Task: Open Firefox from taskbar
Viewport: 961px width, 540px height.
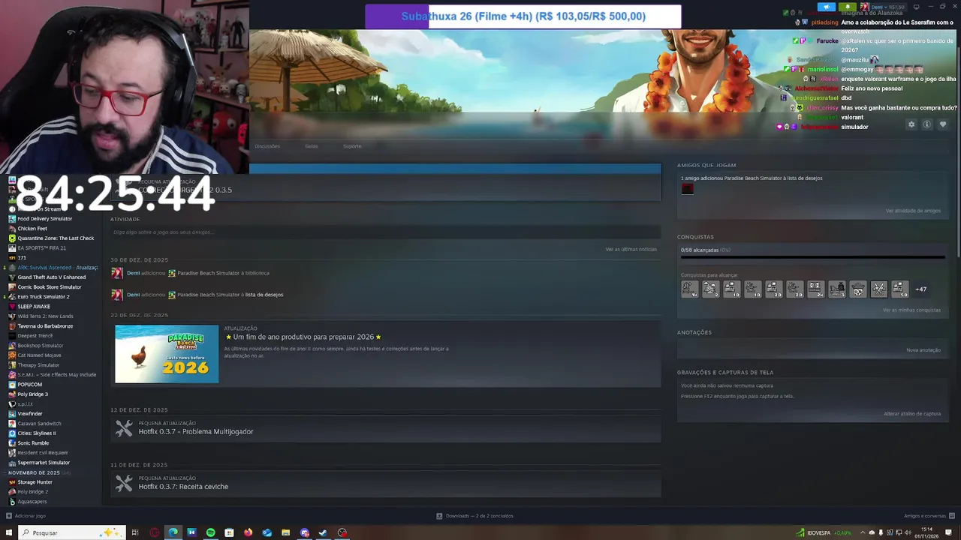Action: [x=249, y=532]
